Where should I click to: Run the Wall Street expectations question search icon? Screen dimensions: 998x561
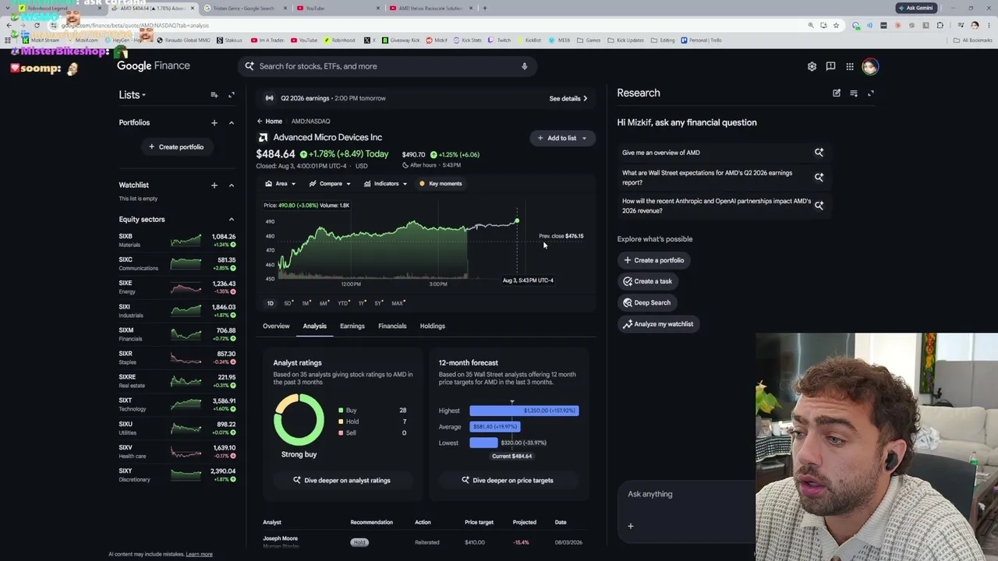click(x=819, y=178)
